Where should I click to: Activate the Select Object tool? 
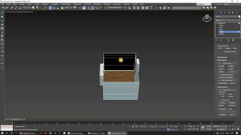point(34,8)
